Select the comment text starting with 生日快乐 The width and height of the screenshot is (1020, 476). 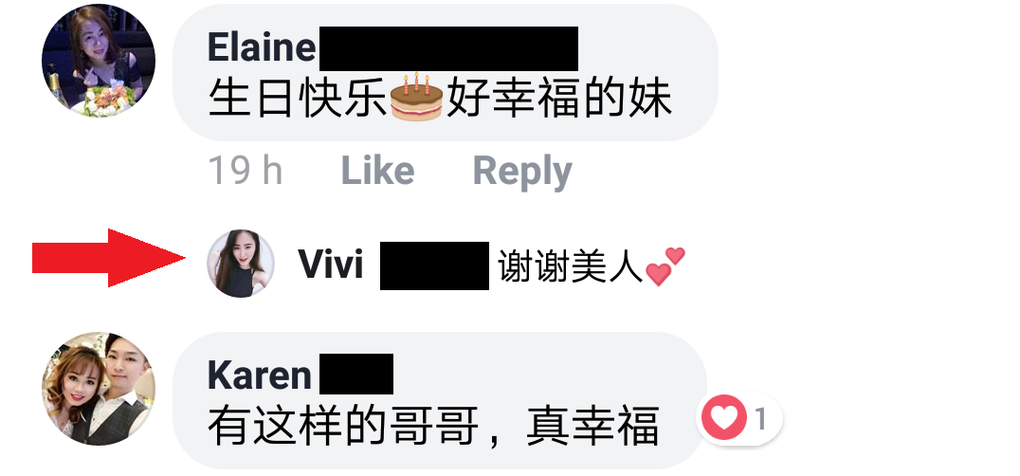coord(440,101)
